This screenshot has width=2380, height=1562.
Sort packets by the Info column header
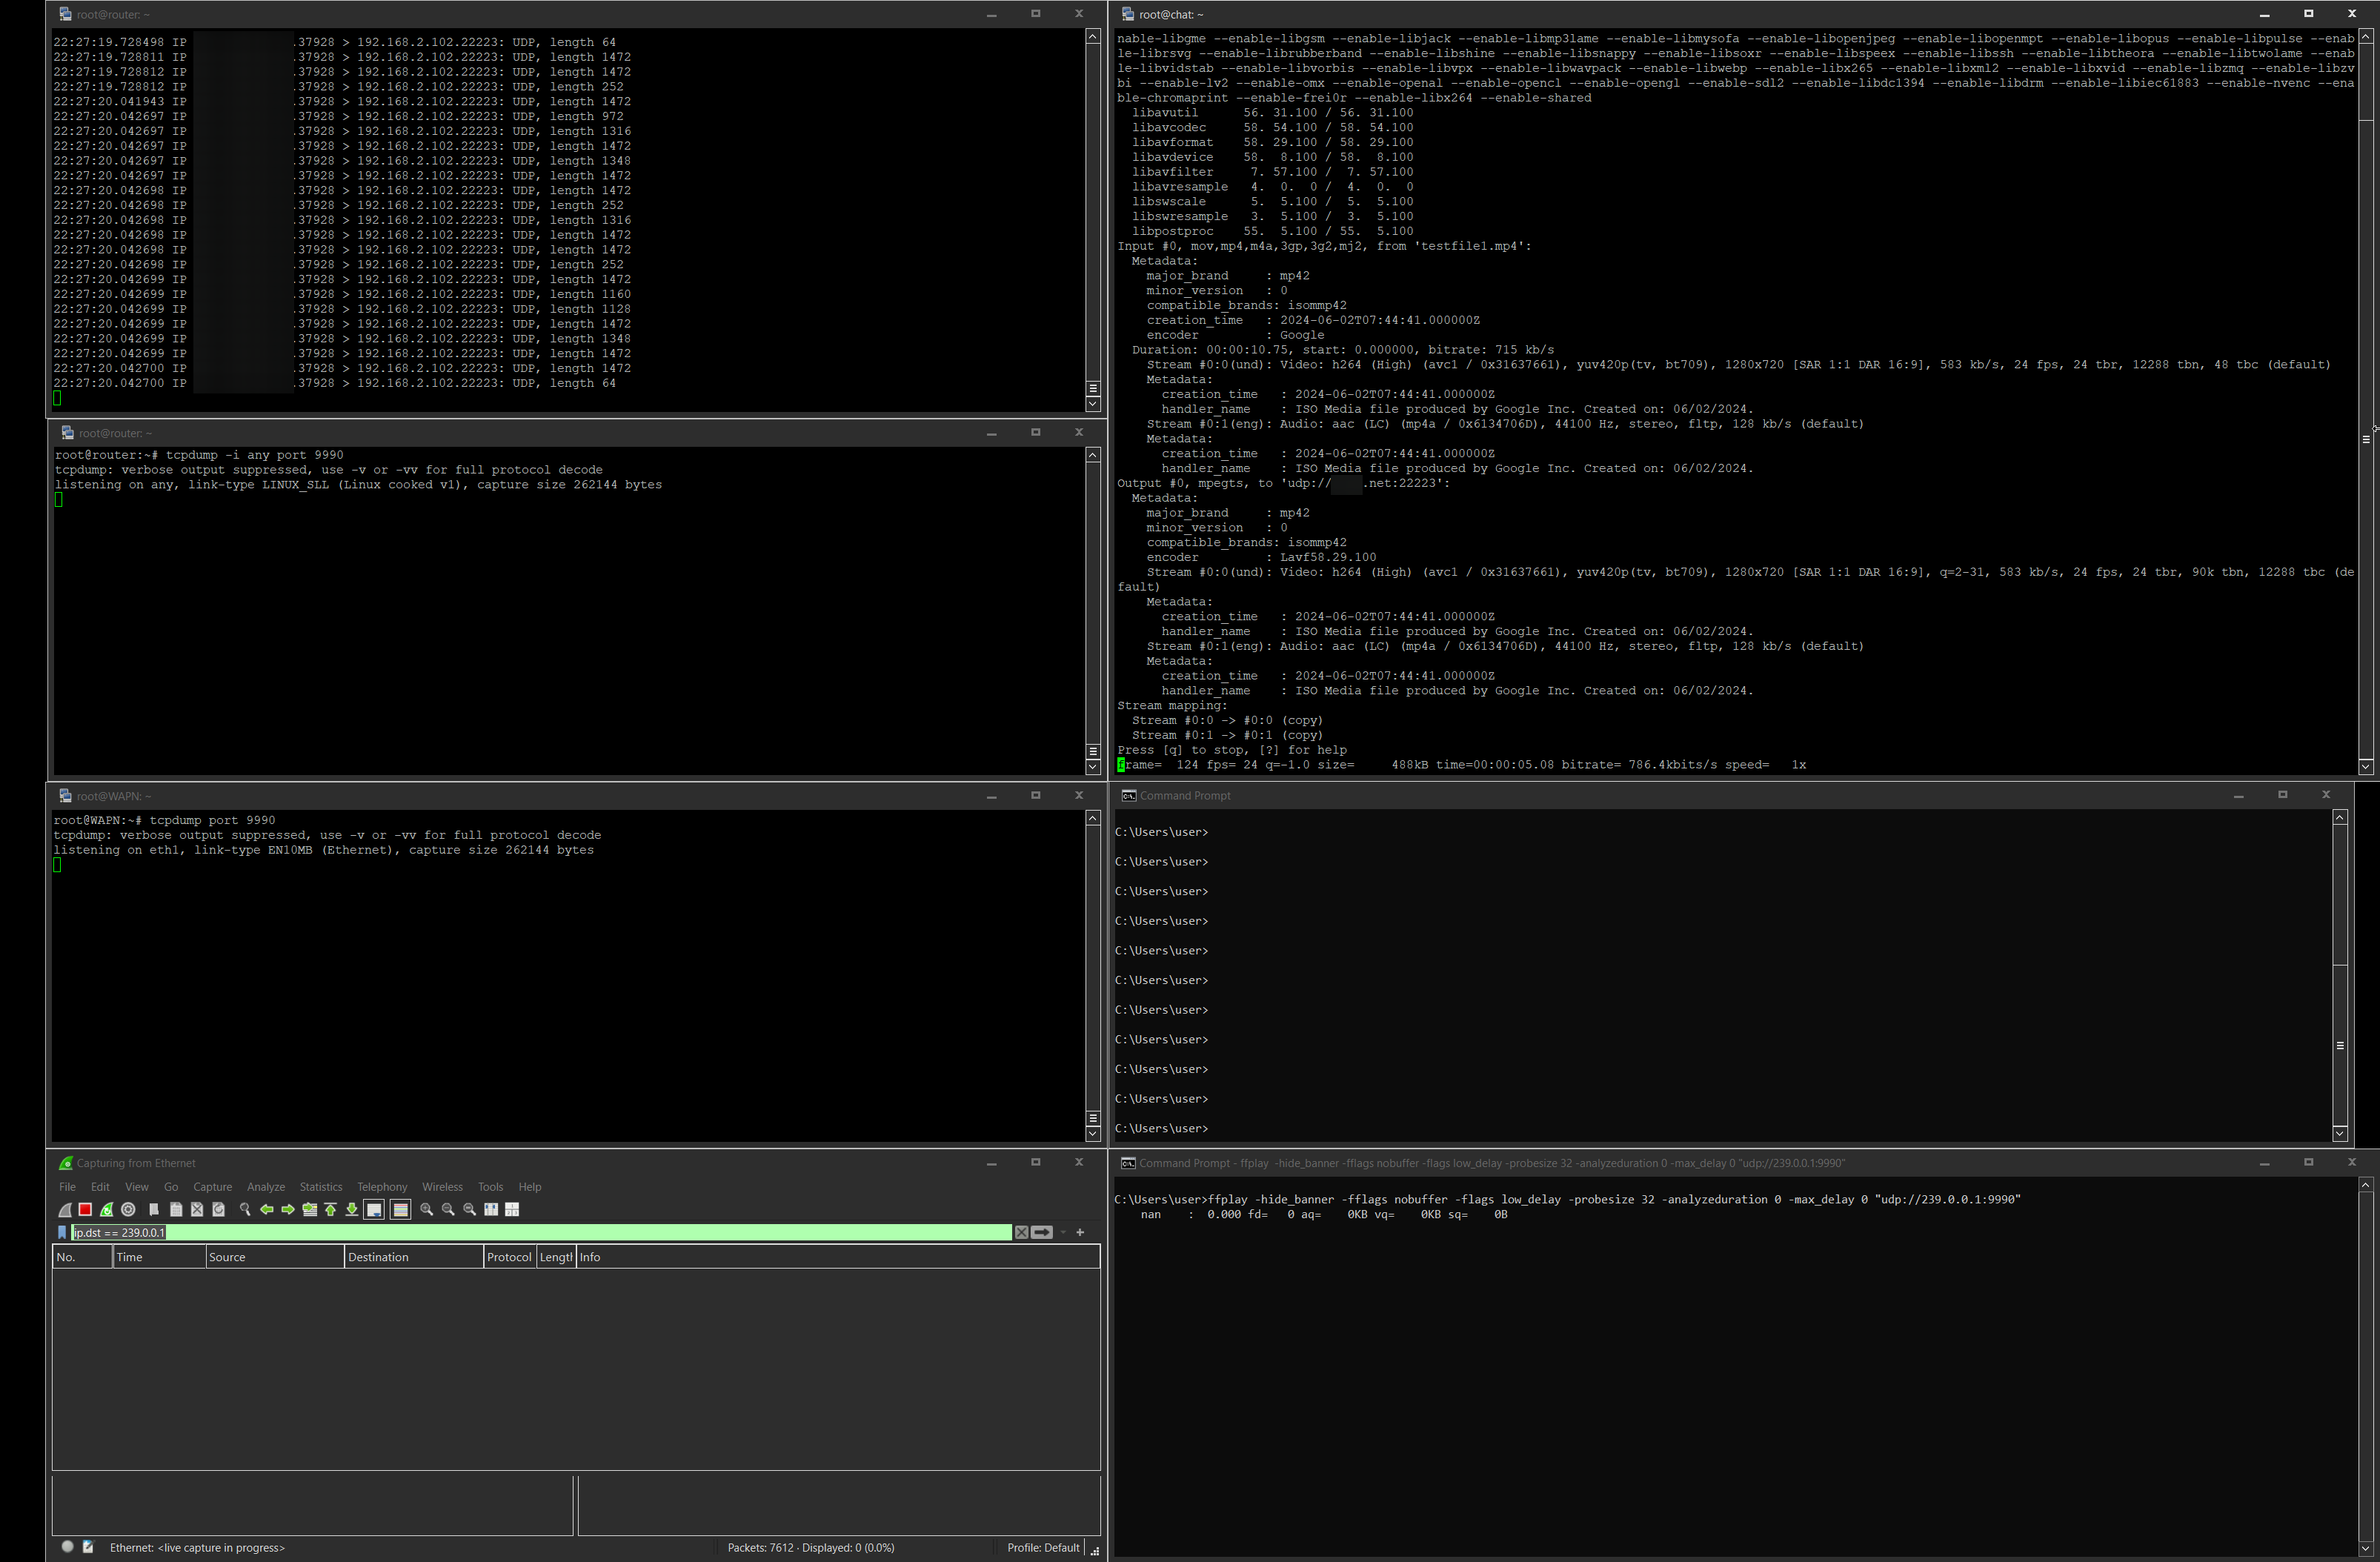point(838,1257)
